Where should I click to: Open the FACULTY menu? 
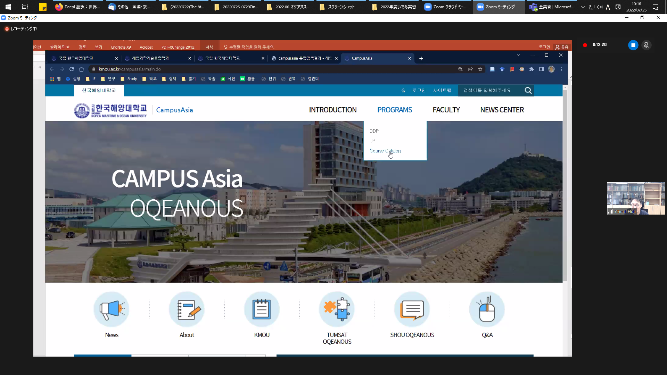446,110
